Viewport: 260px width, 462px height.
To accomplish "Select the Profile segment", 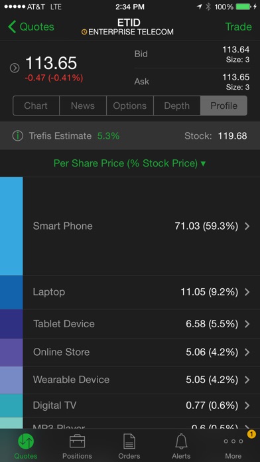I will pos(224,106).
